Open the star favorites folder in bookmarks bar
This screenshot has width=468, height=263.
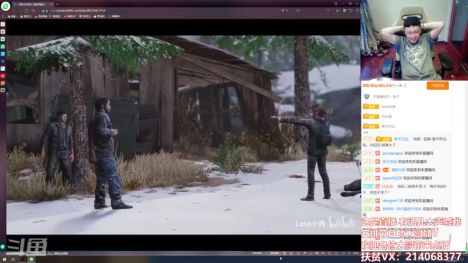pyautogui.click(x=11, y=16)
